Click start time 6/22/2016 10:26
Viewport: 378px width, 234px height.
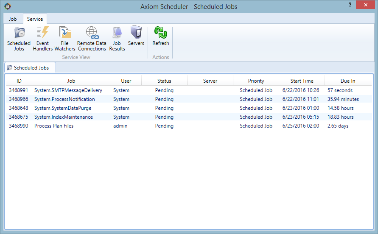tap(301, 90)
